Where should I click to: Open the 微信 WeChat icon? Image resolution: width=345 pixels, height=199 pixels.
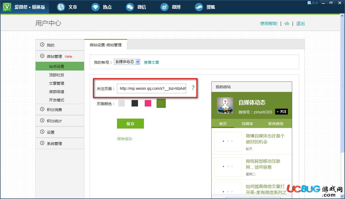tap(130, 7)
